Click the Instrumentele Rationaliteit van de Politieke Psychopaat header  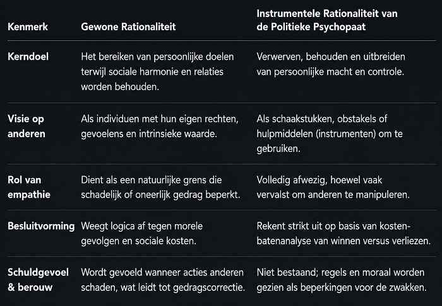(x=327, y=20)
